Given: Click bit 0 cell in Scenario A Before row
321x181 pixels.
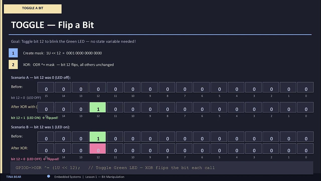Looking at the screenshot, I should [305, 87].
